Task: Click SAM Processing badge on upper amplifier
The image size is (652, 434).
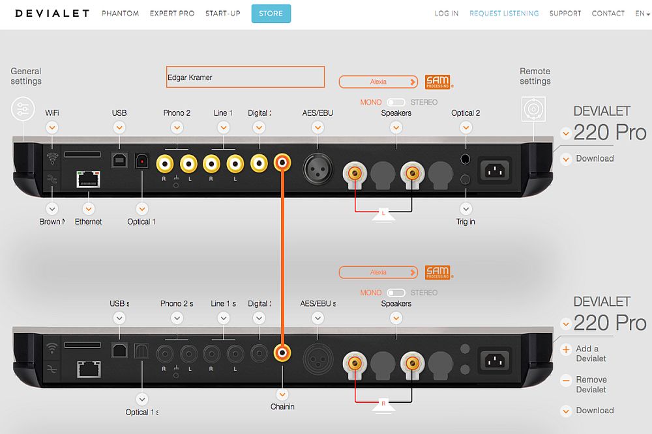Action: [437, 82]
